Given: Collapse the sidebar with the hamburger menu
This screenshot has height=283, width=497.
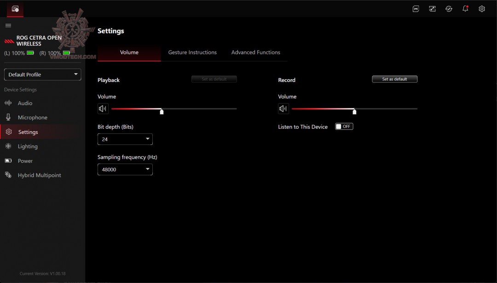Looking at the screenshot, I should [x=8, y=25].
